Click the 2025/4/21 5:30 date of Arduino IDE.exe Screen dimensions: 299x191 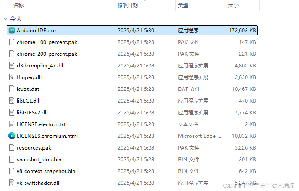[136, 31]
